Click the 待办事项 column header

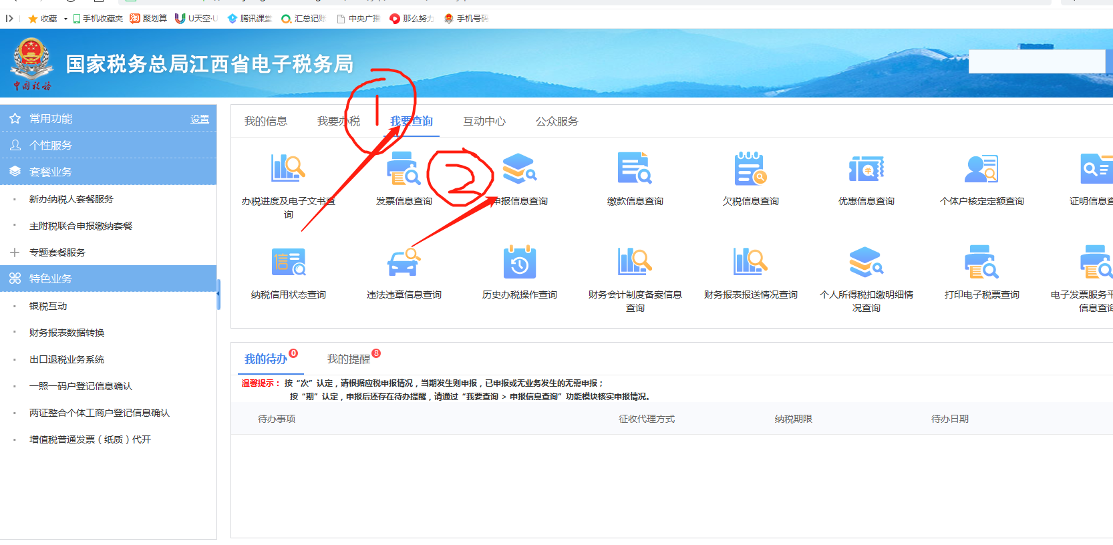pos(277,419)
